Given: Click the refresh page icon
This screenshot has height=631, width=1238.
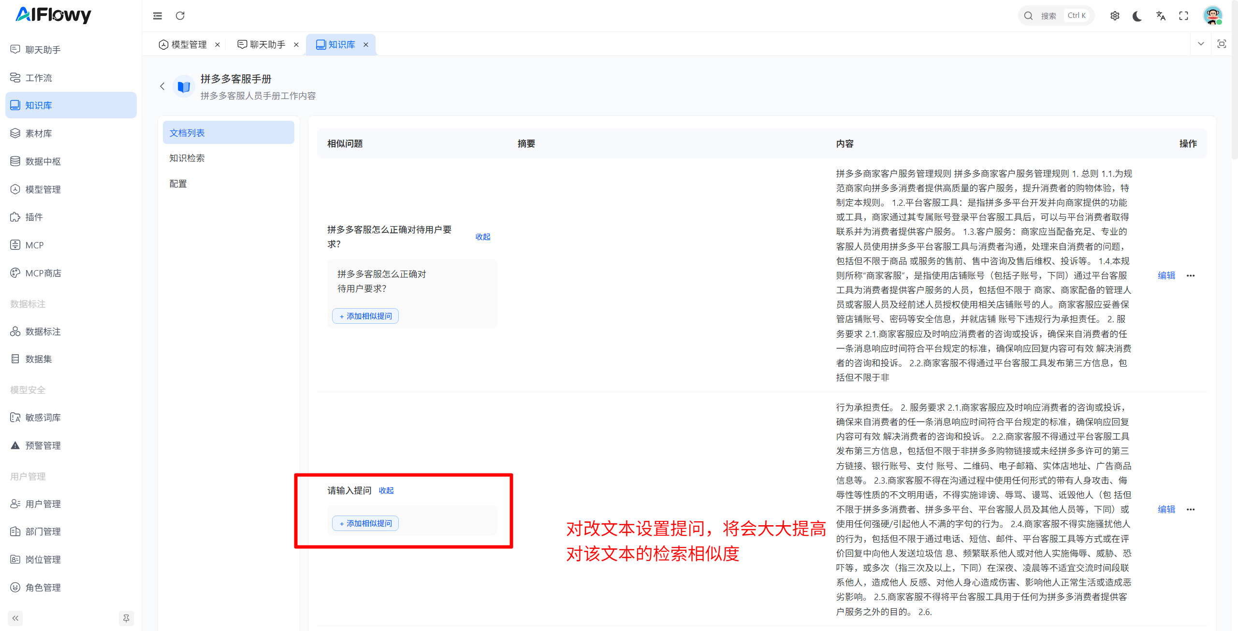Looking at the screenshot, I should 180,16.
